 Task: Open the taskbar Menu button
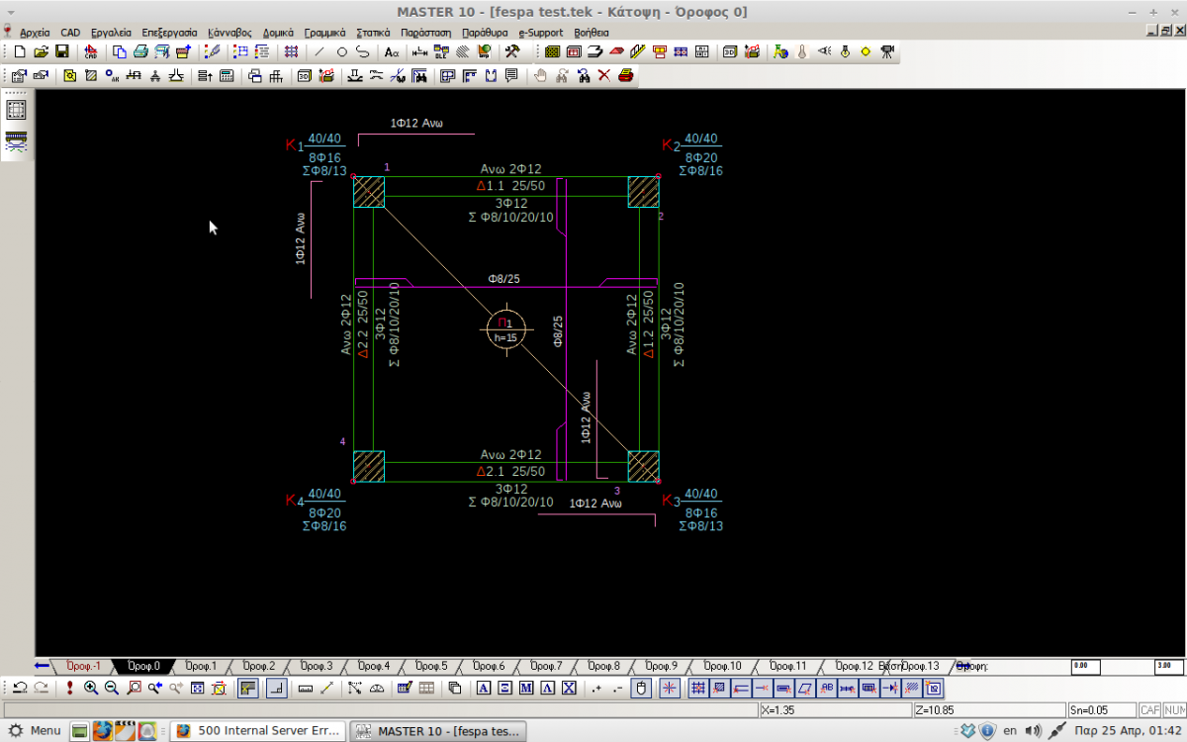click(36, 731)
